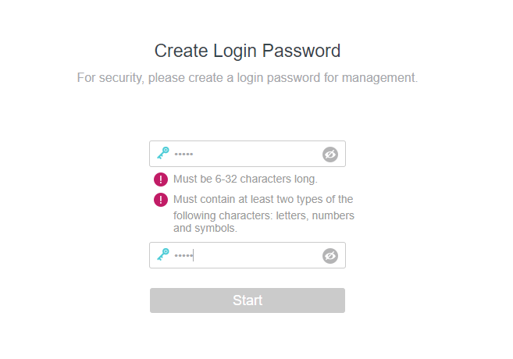The image size is (513, 359).
Task: Click the 'and symbols.' text line
Action: tap(205, 228)
